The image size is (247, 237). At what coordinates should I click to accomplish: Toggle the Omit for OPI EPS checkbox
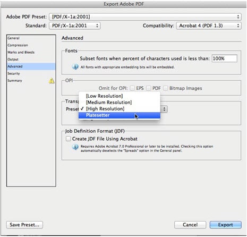pyautogui.click(x=132, y=88)
